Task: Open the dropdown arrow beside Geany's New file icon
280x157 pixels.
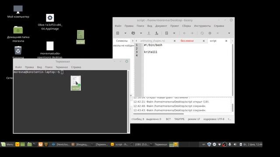Action: pyautogui.click(x=126, y=33)
